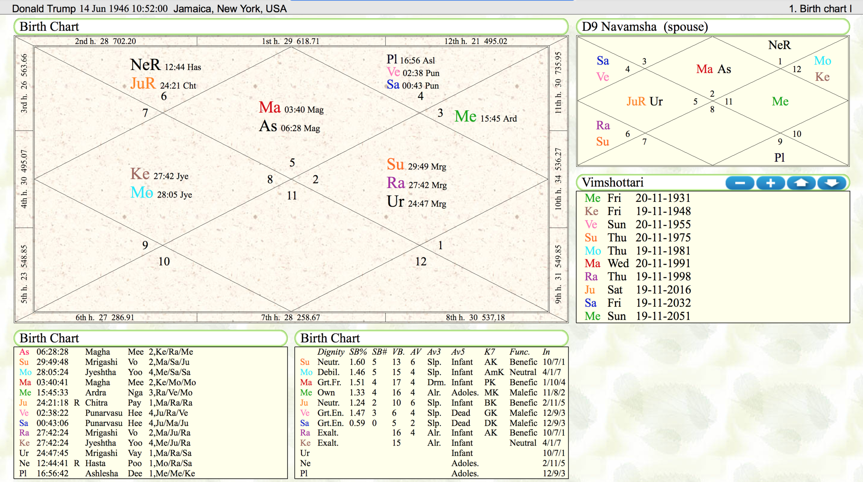Click the plus button in Vimshottari panel
Viewport: 863px width, 482px height.
point(770,183)
